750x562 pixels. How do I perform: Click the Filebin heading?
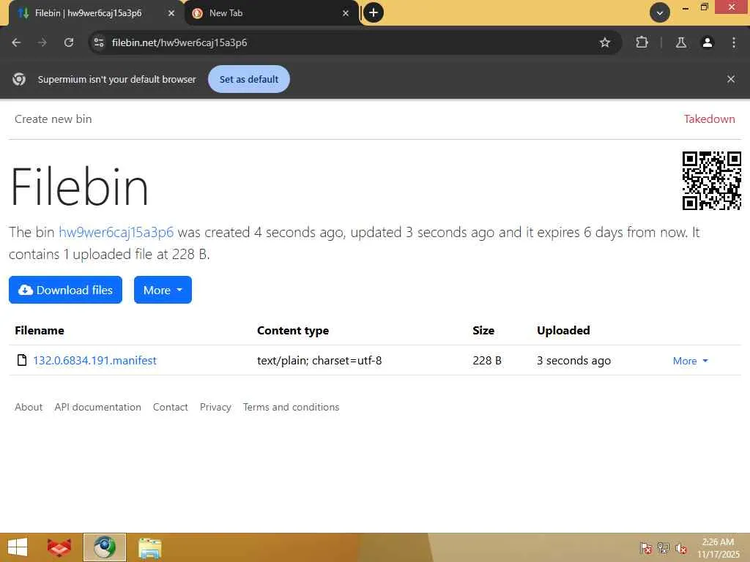pyautogui.click(x=79, y=187)
